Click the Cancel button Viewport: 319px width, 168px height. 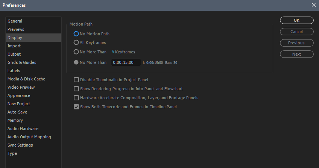tap(296, 32)
